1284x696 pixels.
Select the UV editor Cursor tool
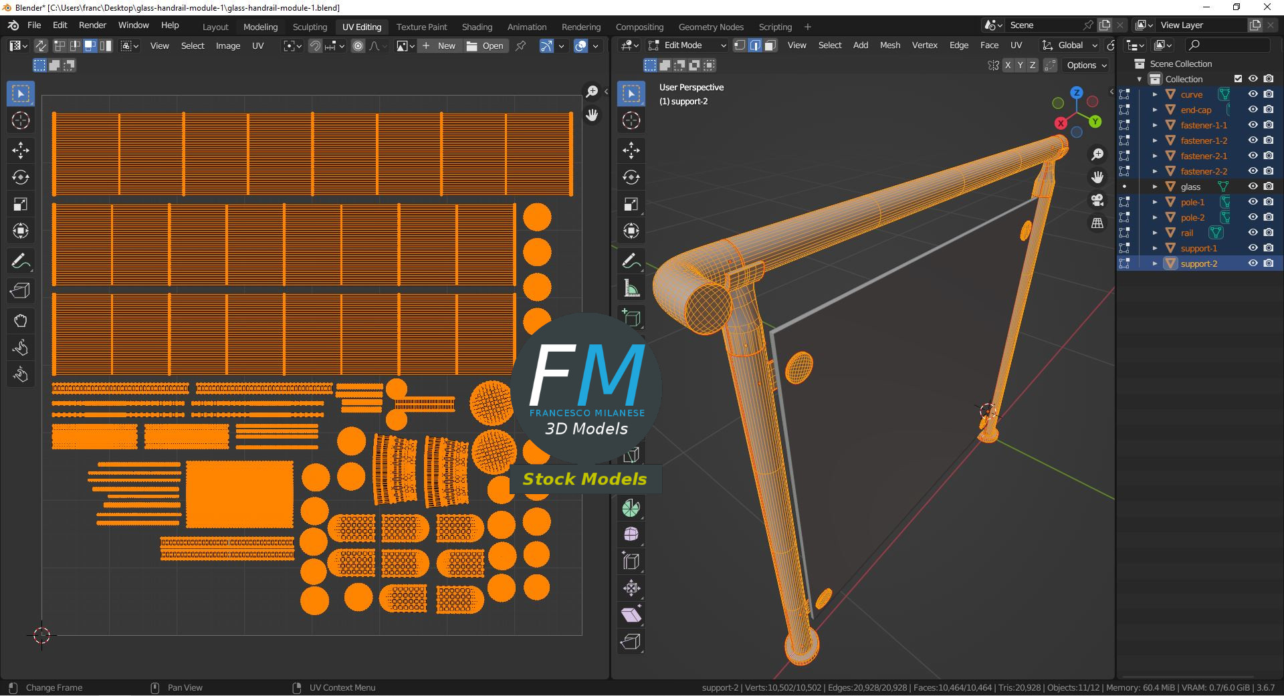click(21, 120)
